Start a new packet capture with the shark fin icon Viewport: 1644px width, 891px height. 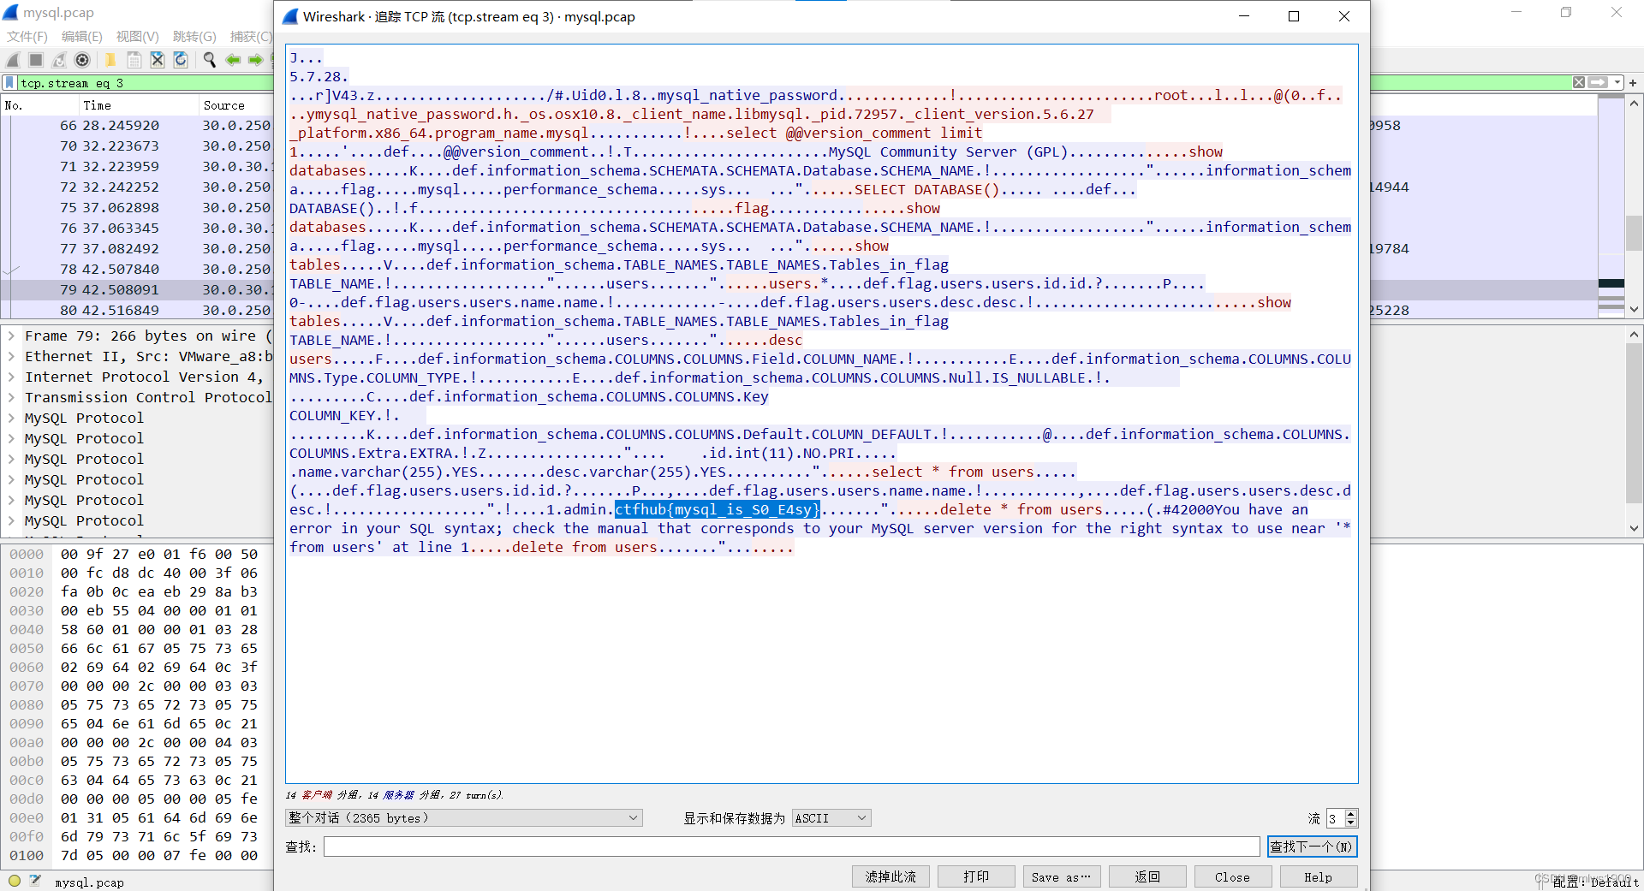(12, 60)
